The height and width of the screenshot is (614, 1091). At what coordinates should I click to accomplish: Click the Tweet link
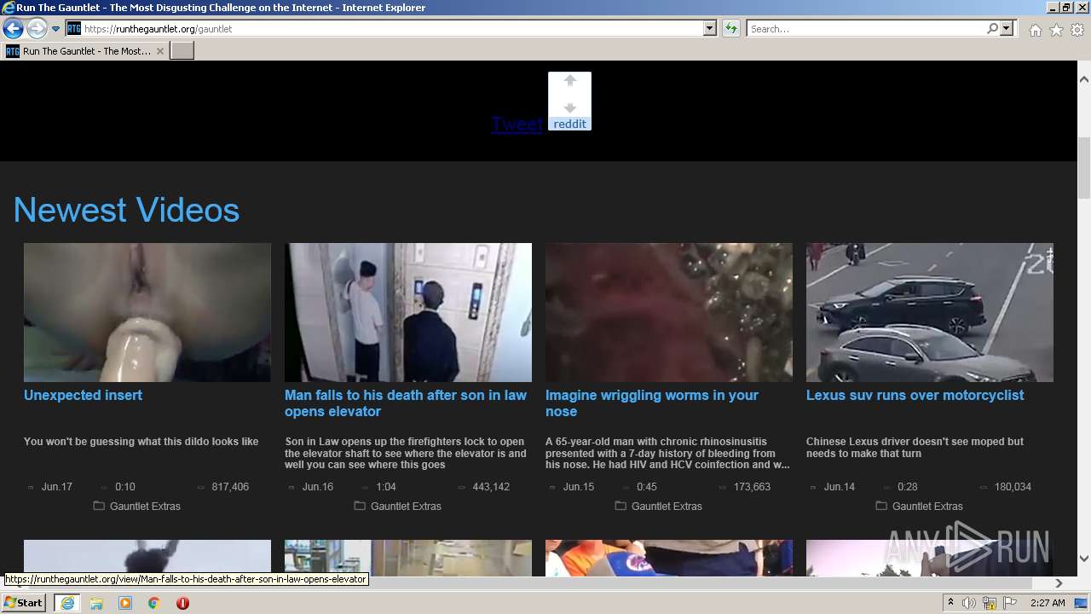tap(517, 124)
